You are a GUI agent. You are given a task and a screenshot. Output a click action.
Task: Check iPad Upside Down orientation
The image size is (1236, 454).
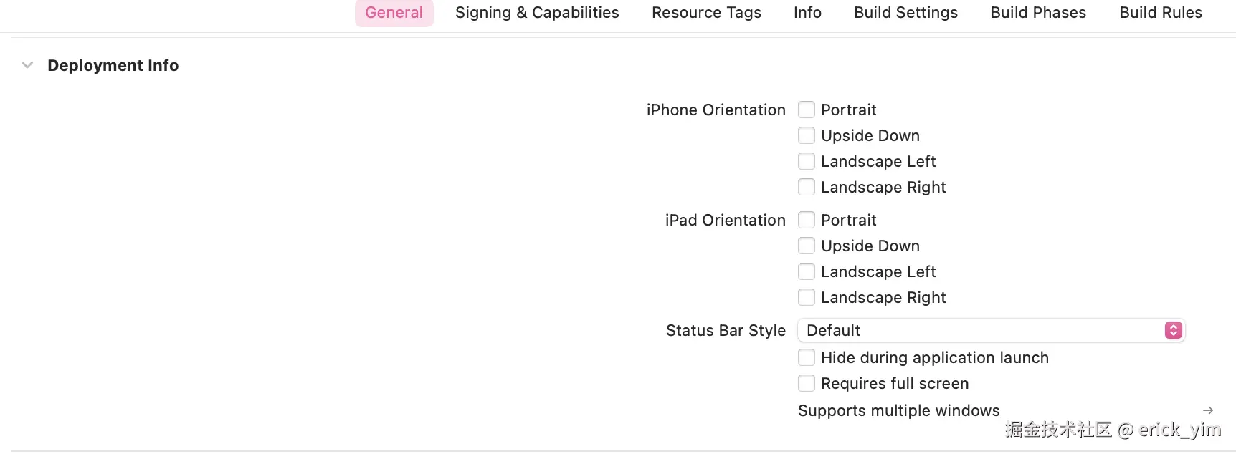point(807,246)
